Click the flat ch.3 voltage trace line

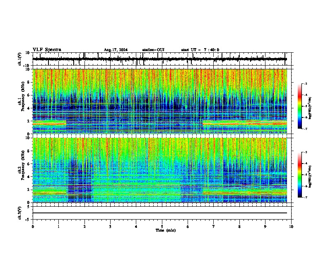tap(160, 213)
